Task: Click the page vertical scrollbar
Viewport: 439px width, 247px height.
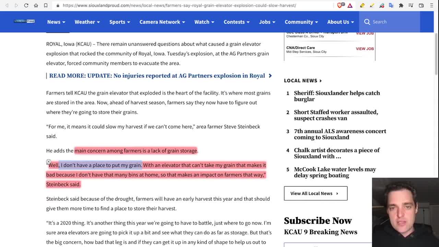Action: (436, 53)
